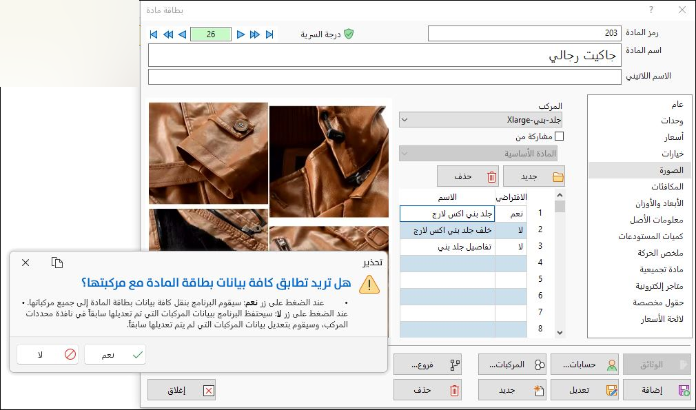Open the لائحة الأسعار side tab
The height and width of the screenshot is (410, 696).
pyautogui.click(x=639, y=319)
